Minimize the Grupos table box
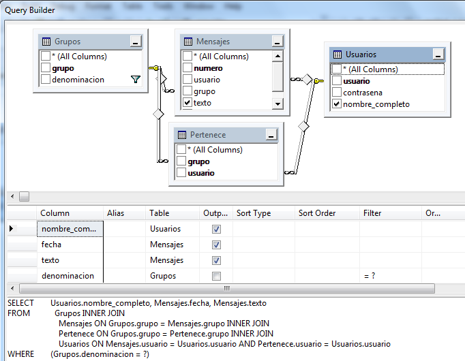 coord(136,42)
